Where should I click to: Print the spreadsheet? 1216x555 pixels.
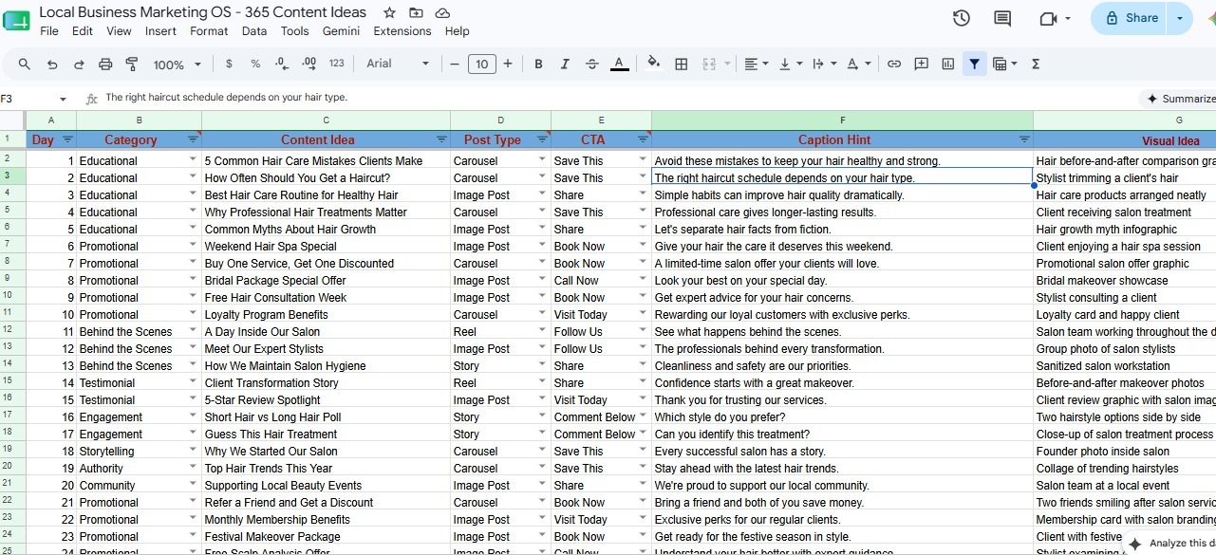[105, 64]
